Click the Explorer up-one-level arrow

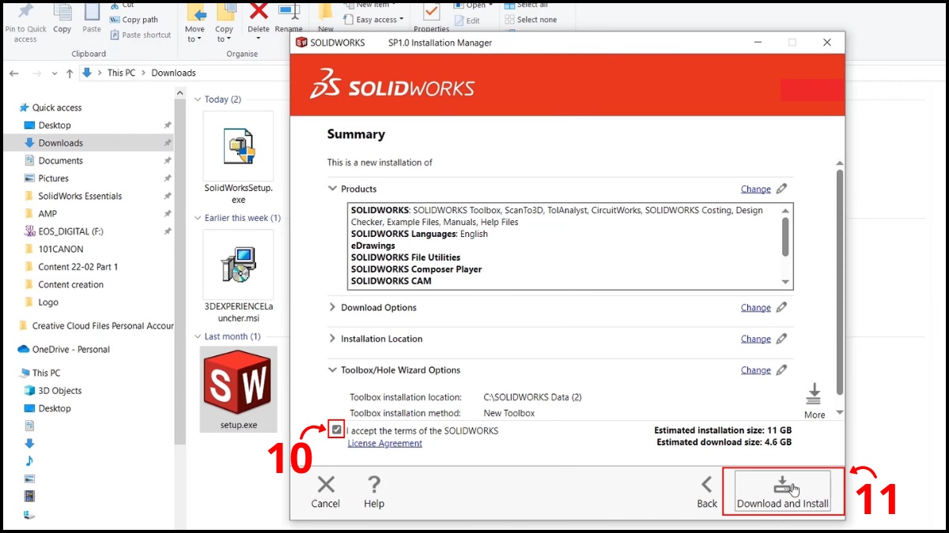[70, 73]
